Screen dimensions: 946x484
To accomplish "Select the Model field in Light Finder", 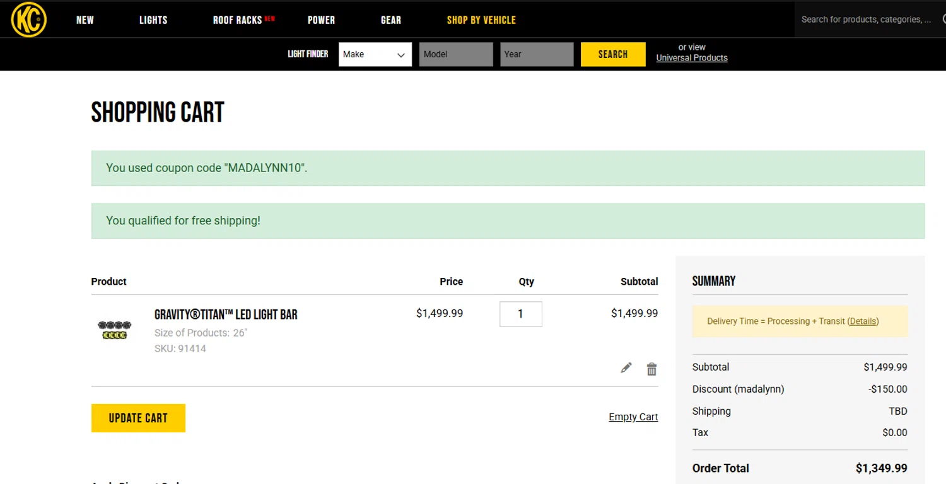I will (456, 54).
